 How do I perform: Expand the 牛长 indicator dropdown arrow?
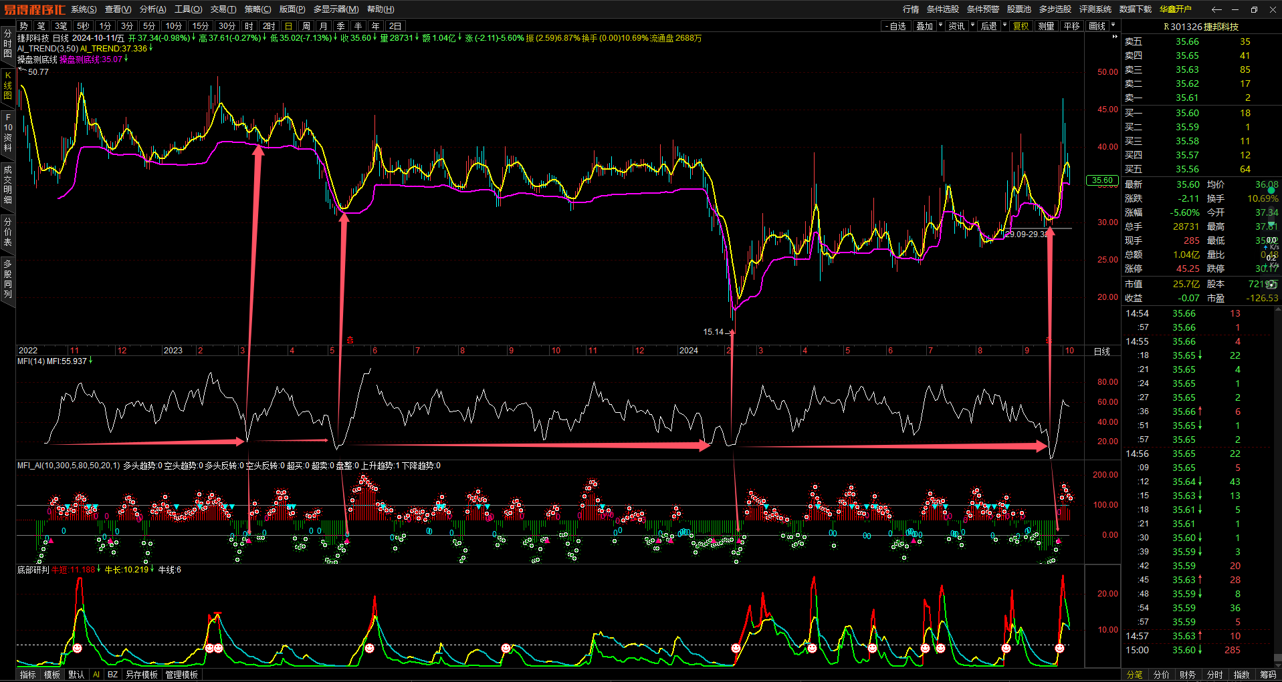152,570
